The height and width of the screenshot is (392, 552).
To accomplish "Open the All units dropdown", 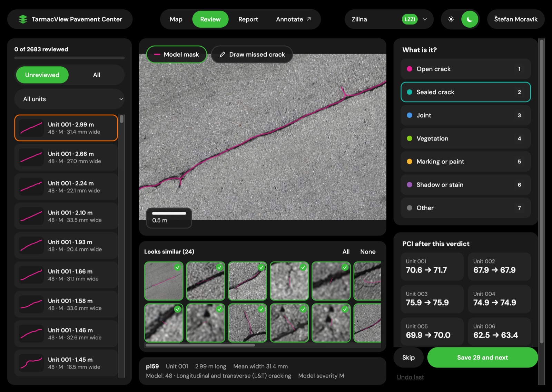I will pyautogui.click(x=69, y=99).
